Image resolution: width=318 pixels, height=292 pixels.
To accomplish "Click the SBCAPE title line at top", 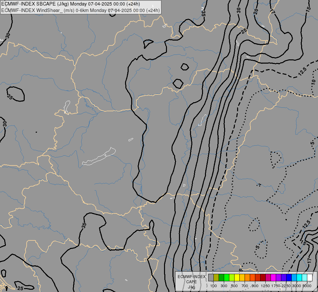I will [70, 4].
